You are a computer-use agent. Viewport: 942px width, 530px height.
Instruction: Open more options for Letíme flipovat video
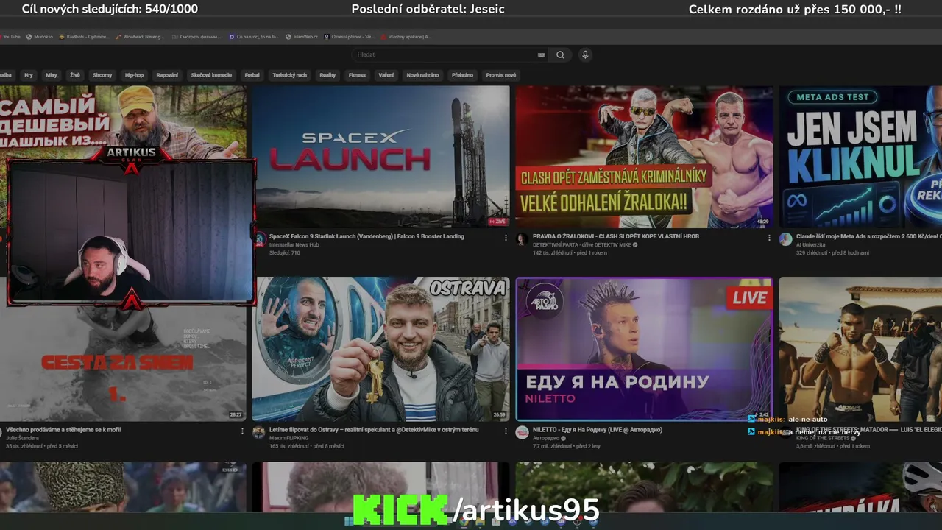[x=506, y=431]
